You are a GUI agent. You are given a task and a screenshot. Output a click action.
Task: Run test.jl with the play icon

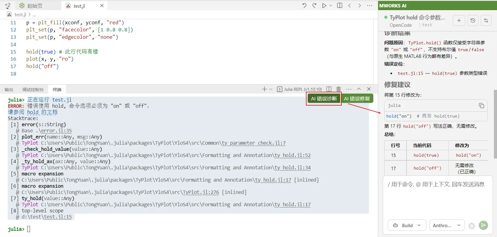[x=324, y=6]
